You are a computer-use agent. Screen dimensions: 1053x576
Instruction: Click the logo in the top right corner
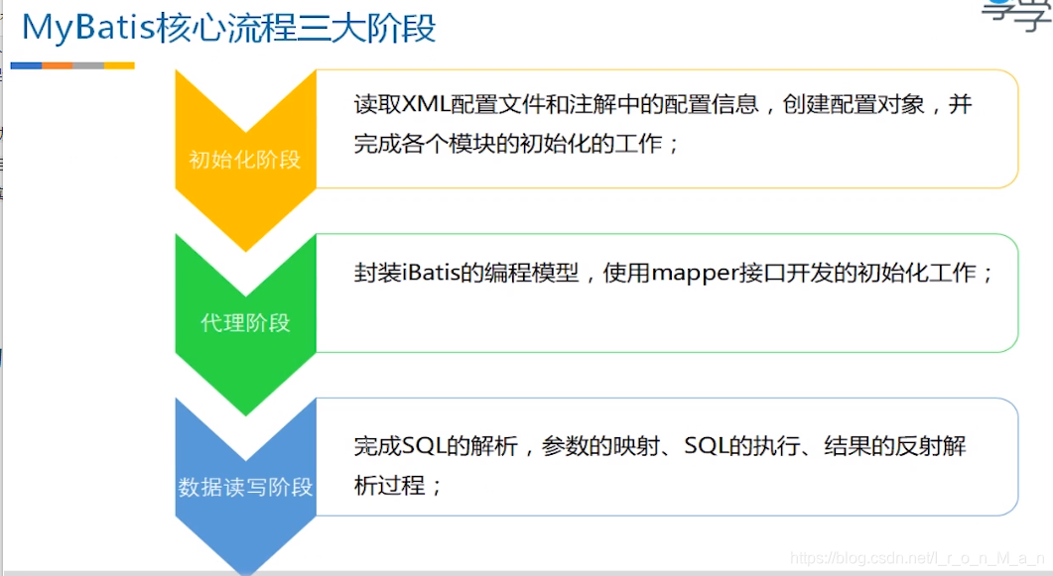tap(1016, 15)
